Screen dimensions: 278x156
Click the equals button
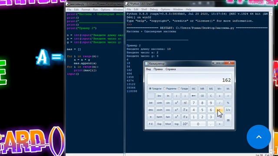pyautogui.click(x=228, y=120)
